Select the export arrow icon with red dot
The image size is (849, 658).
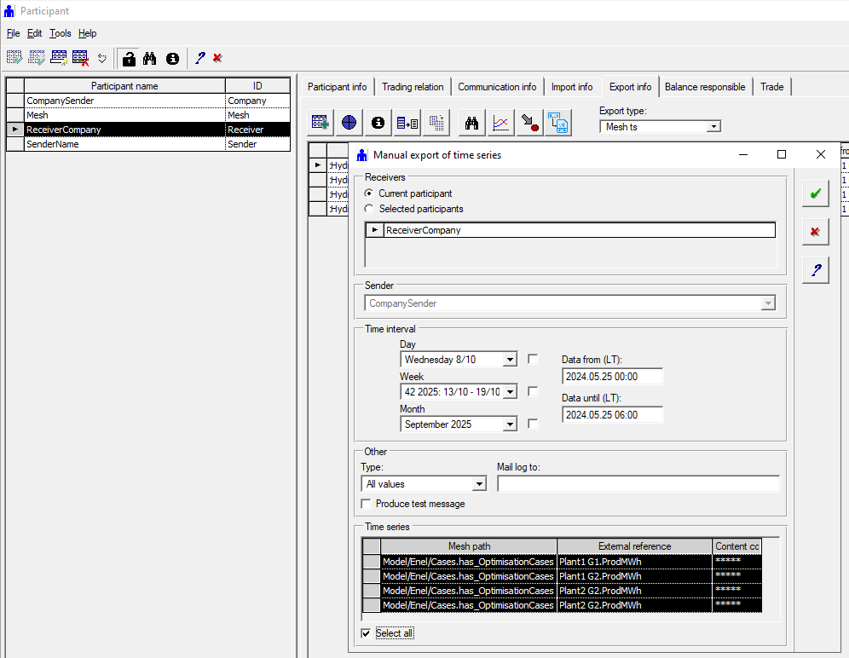(528, 122)
